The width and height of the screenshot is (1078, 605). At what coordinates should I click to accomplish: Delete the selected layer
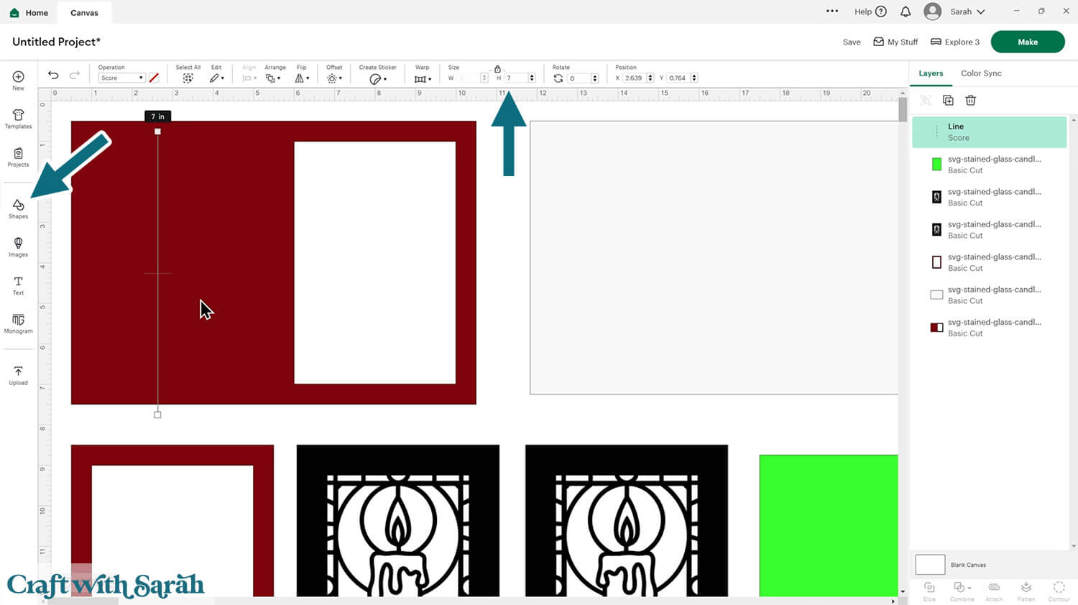(x=970, y=101)
